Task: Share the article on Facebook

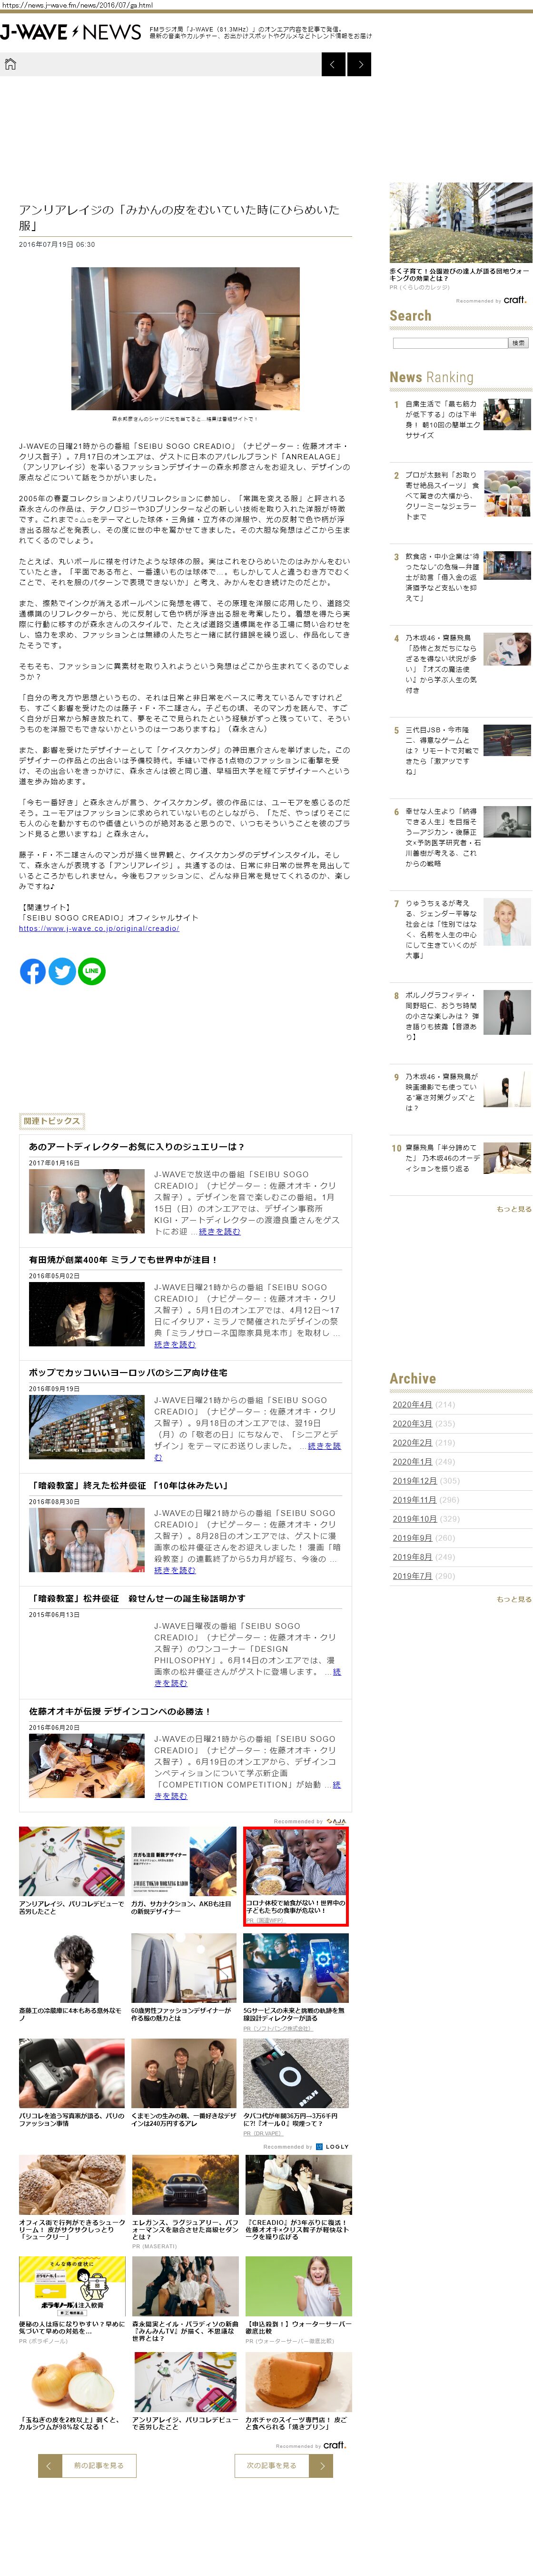Action: (33, 971)
